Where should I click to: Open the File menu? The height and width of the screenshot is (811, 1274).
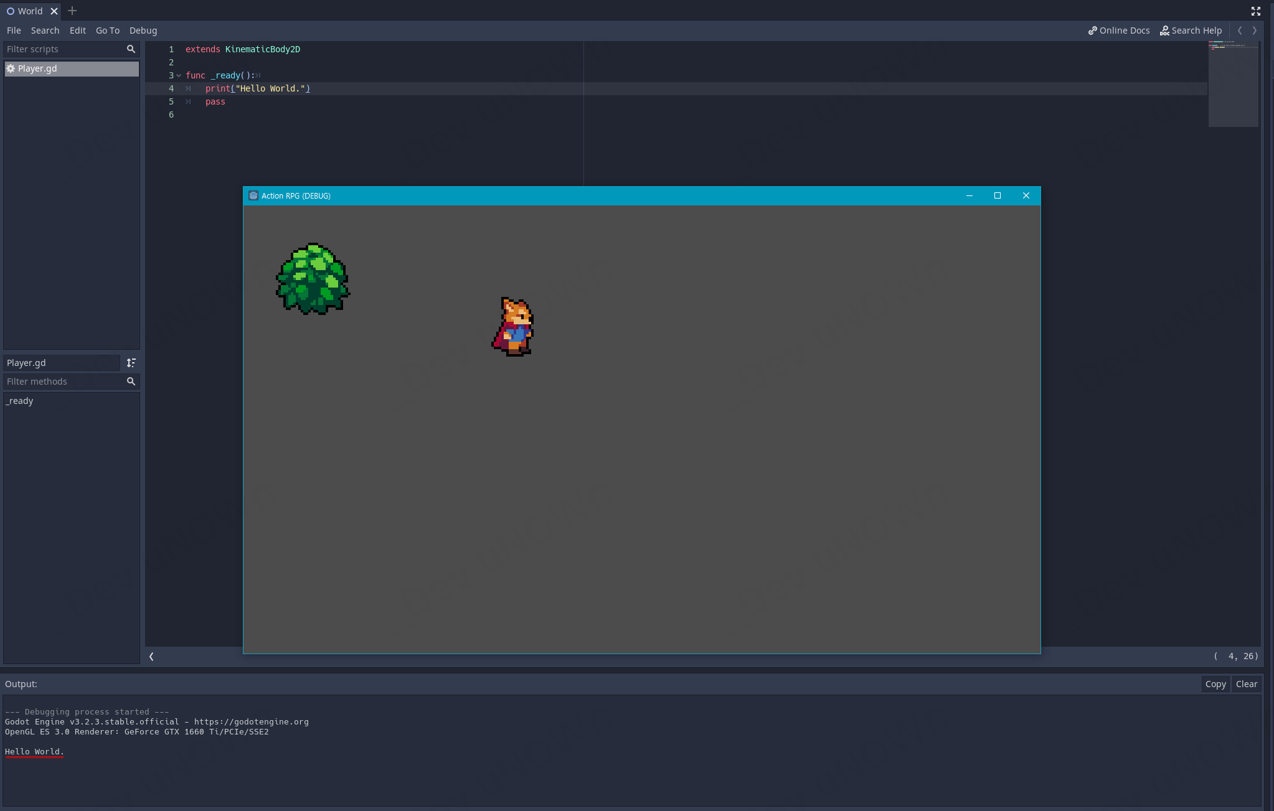pyautogui.click(x=14, y=30)
